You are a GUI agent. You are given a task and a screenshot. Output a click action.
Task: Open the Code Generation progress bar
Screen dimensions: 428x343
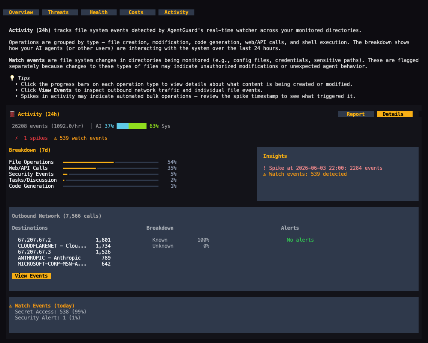click(111, 186)
